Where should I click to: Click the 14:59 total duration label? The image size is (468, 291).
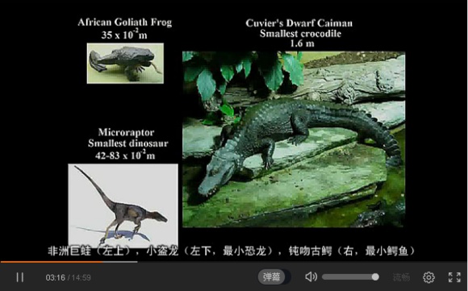point(81,277)
